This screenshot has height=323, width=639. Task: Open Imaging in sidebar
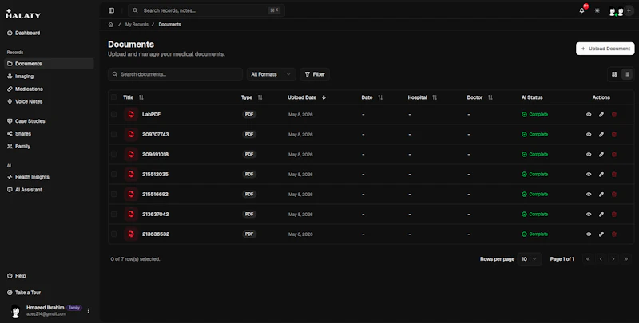(49, 77)
